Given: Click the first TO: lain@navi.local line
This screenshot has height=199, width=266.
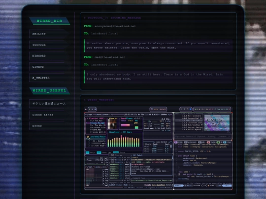Looking at the screenshot, I should [101, 33].
